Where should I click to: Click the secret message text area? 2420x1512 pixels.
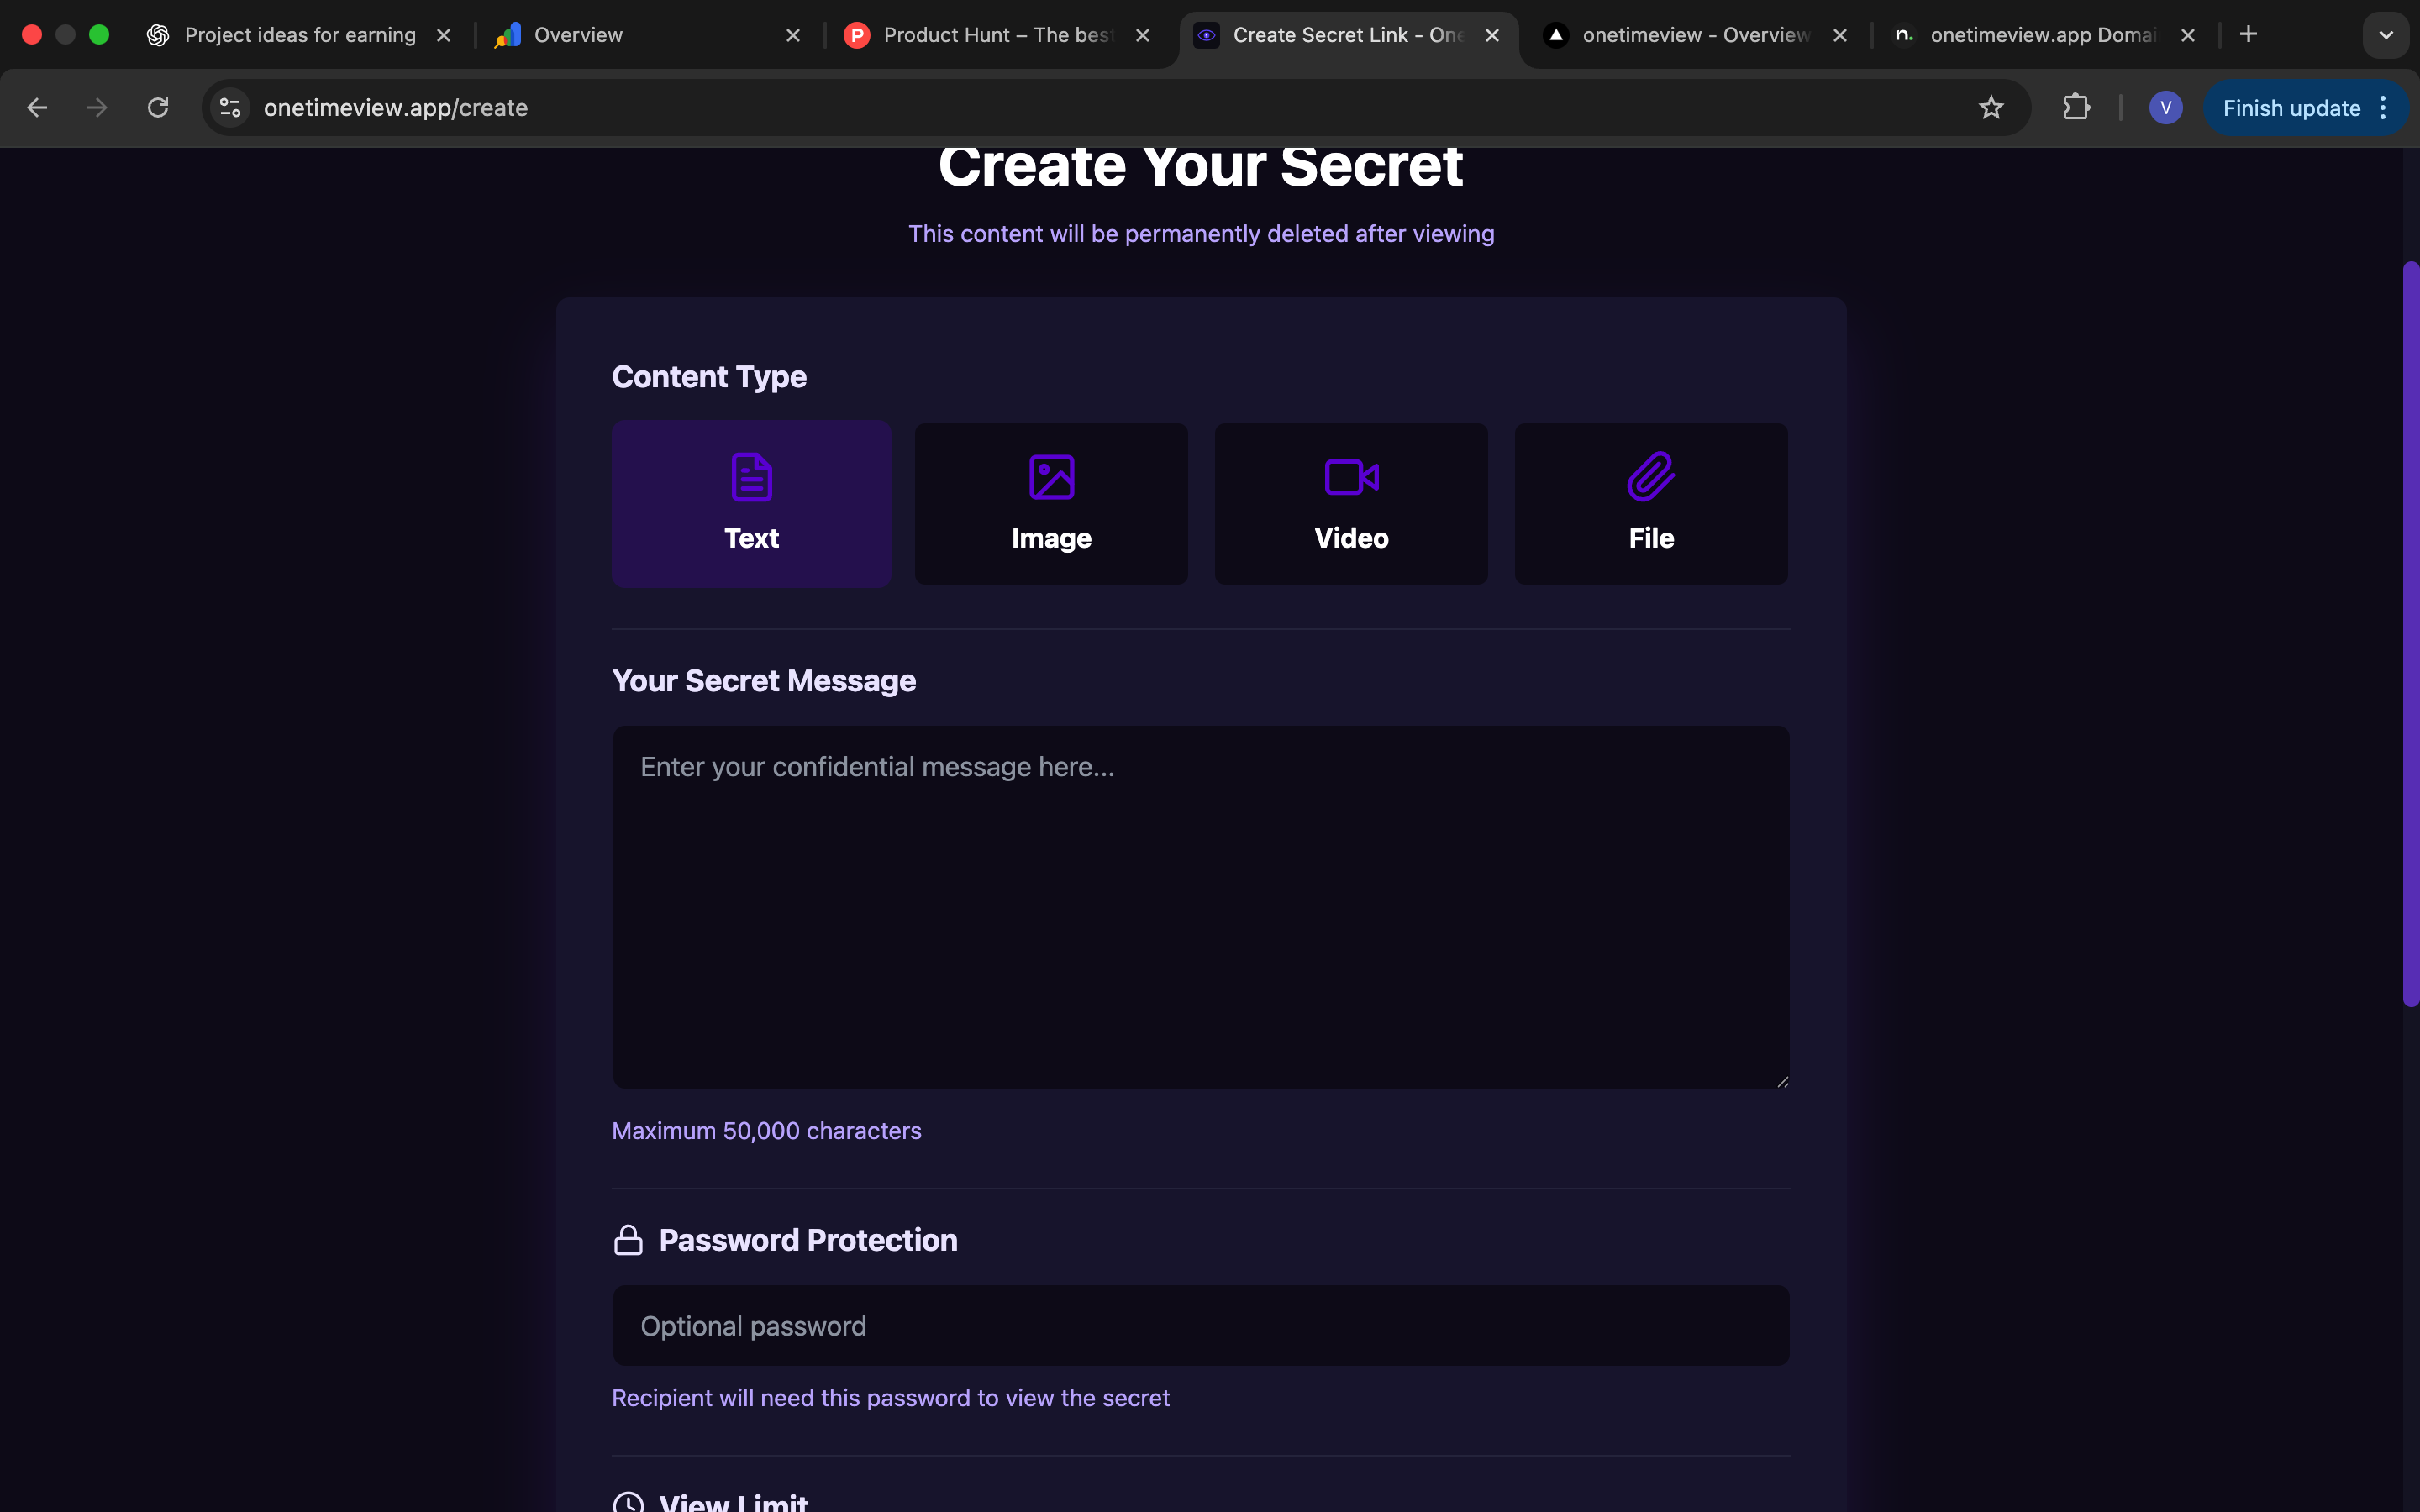[x=1200, y=906]
